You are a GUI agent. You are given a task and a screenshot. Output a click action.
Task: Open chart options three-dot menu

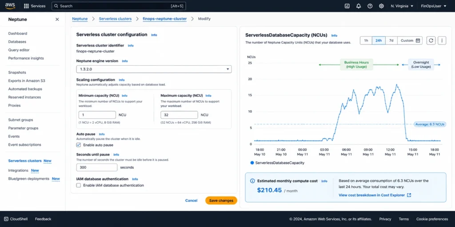(442, 40)
